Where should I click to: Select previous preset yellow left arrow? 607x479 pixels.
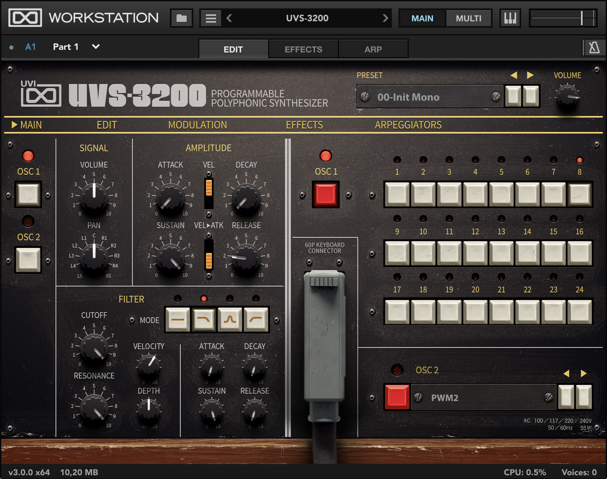pyautogui.click(x=514, y=75)
